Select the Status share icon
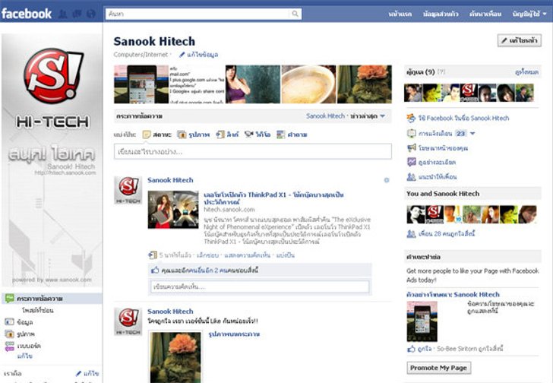Viewport: 553px width, 383px height. coord(146,135)
